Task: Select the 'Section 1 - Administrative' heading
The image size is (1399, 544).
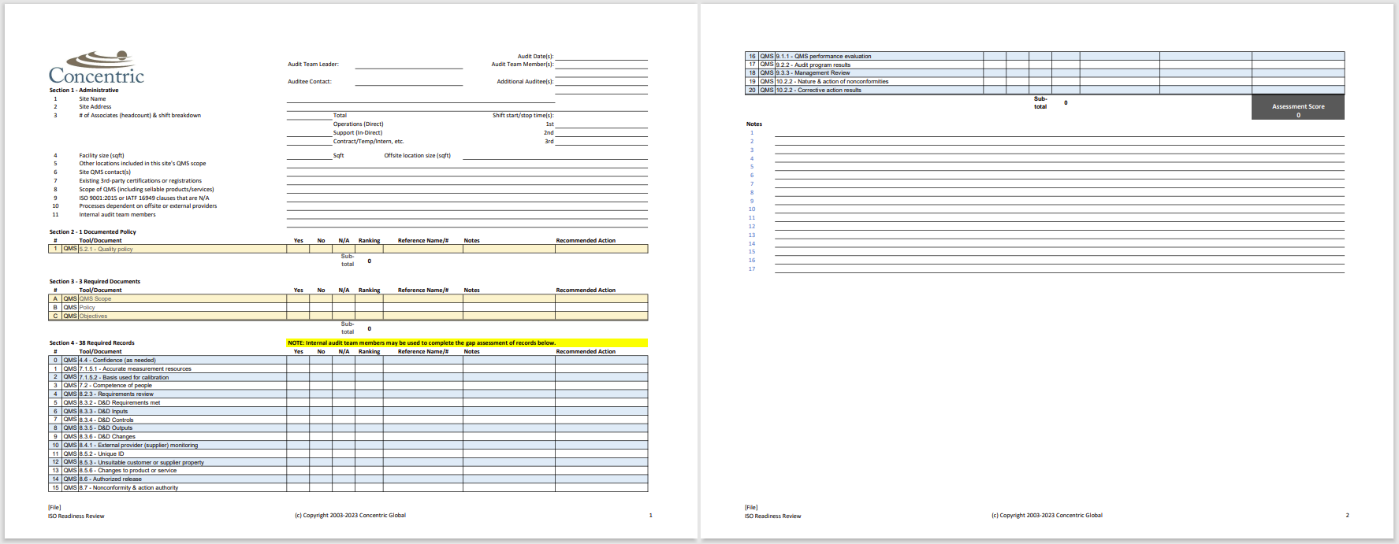Action: [84, 91]
